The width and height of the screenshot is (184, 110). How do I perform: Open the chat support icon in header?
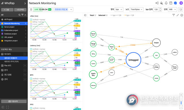click(175, 3)
